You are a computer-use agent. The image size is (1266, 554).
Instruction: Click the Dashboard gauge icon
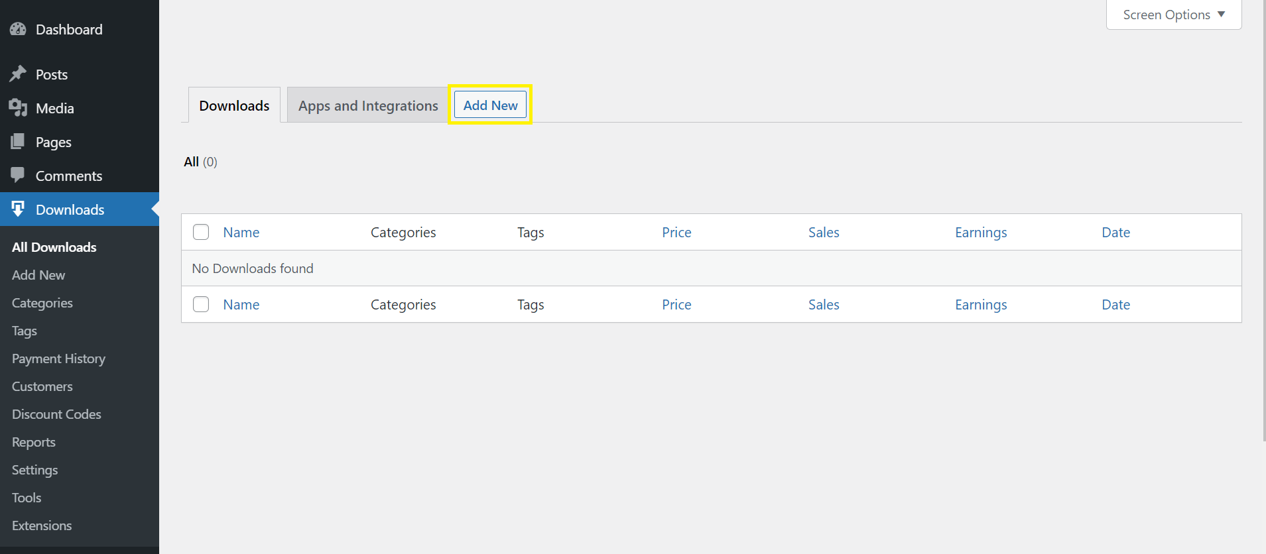click(18, 29)
